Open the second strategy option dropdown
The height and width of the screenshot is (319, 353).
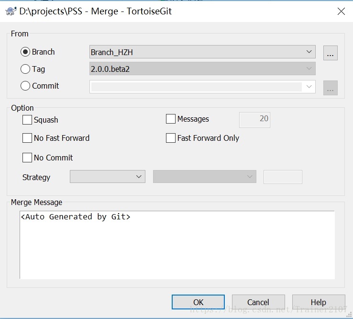coord(205,177)
